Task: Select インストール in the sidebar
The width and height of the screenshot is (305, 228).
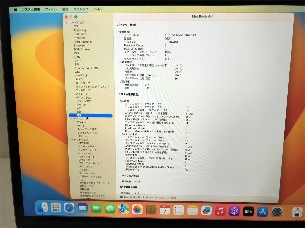Action: click(x=85, y=153)
